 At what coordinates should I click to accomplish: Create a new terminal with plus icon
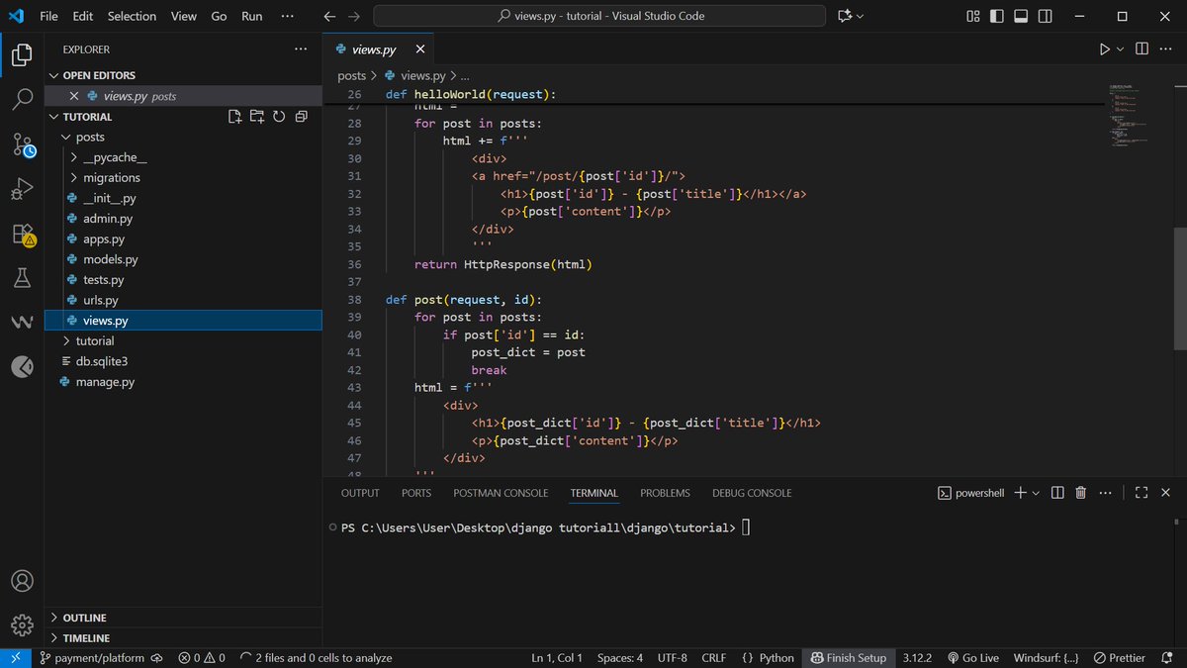(x=1020, y=493)
